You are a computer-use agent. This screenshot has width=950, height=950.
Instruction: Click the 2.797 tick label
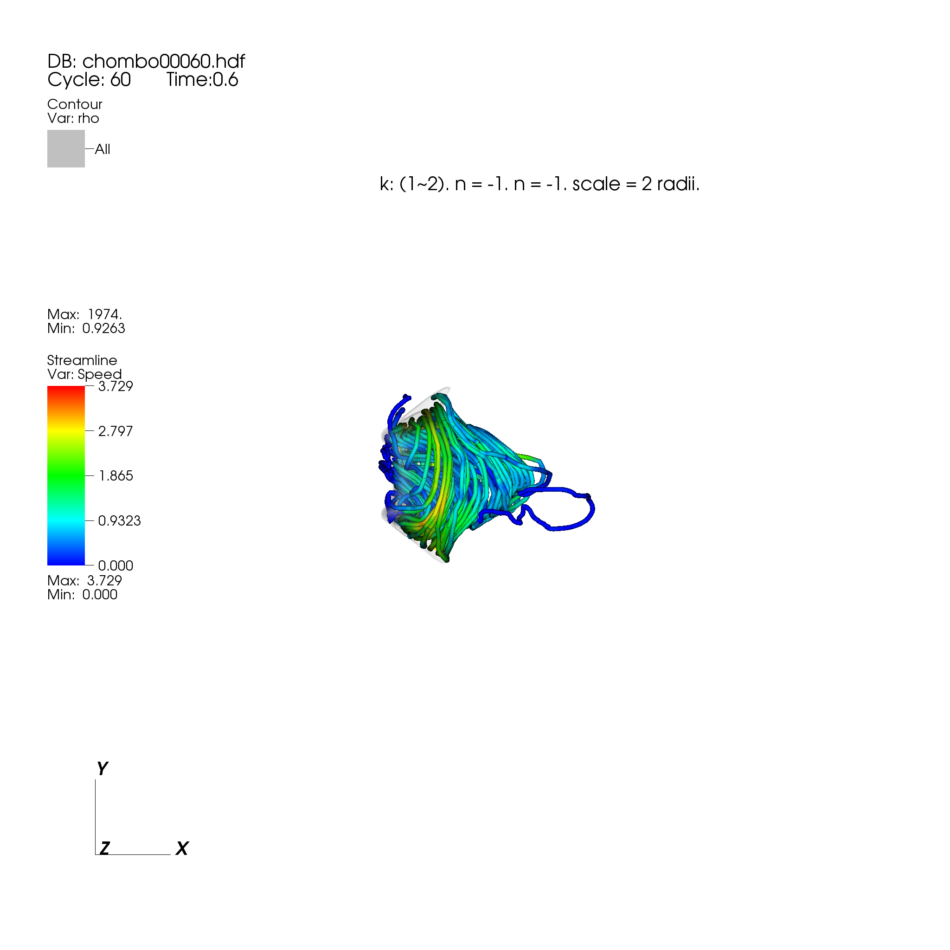pyautogui.click(x=116, y=431)
